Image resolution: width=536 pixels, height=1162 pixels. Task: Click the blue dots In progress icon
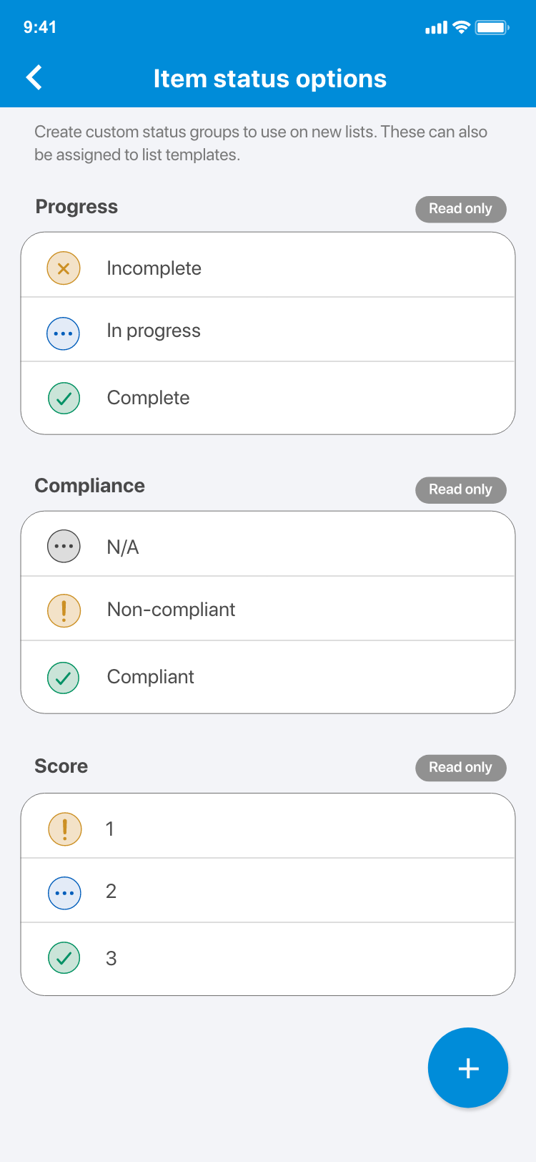(64, 333)
